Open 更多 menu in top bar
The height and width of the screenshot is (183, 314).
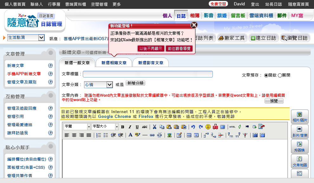tap(116, 4)
